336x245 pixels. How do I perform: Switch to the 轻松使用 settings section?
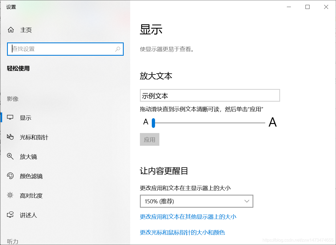coord(18,68)
